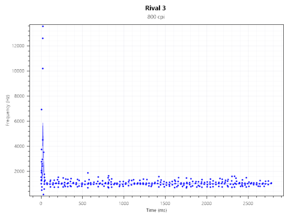Click the x-axis value 2500
This screenshot has width=291, height=218.
[248, 203]
